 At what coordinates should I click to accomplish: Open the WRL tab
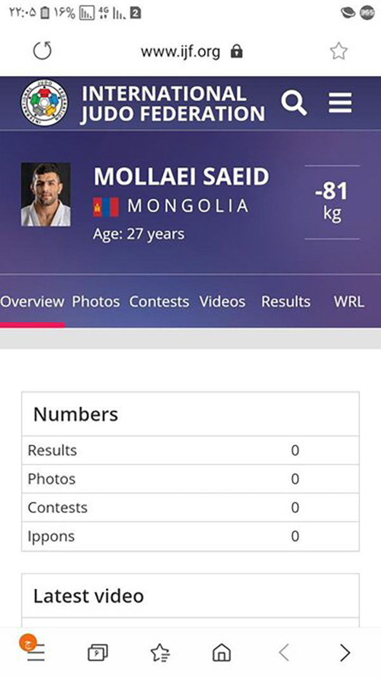pos(349,301)
